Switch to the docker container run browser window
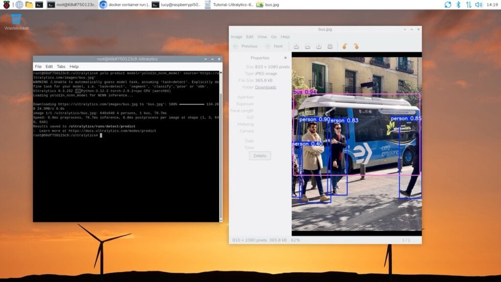 (124, 4)
